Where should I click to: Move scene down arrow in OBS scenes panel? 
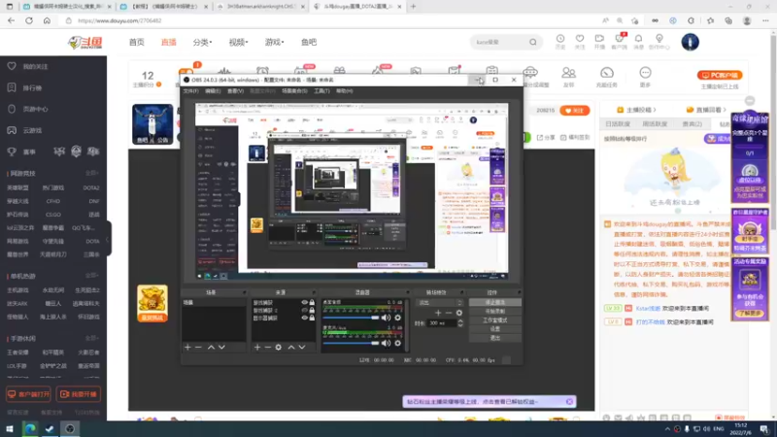click(x=222, y=348)
